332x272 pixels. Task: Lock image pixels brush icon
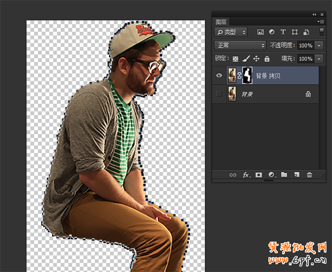pos(246,59)
